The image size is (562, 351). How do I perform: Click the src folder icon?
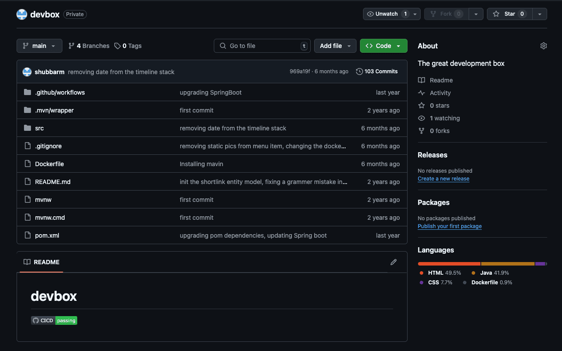pos(27,128)
